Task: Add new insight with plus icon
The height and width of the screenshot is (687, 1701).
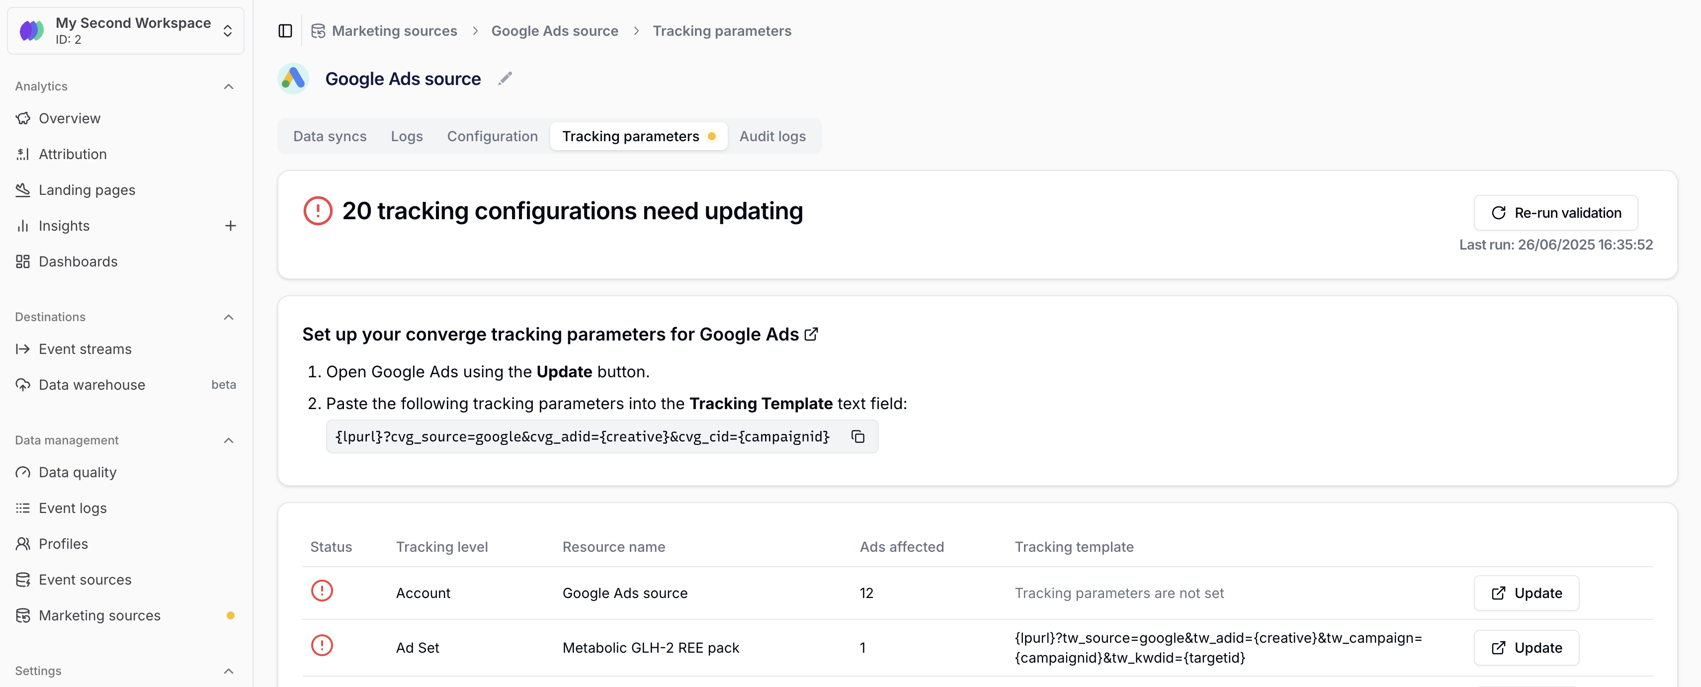Action: (x=231, y=226)
